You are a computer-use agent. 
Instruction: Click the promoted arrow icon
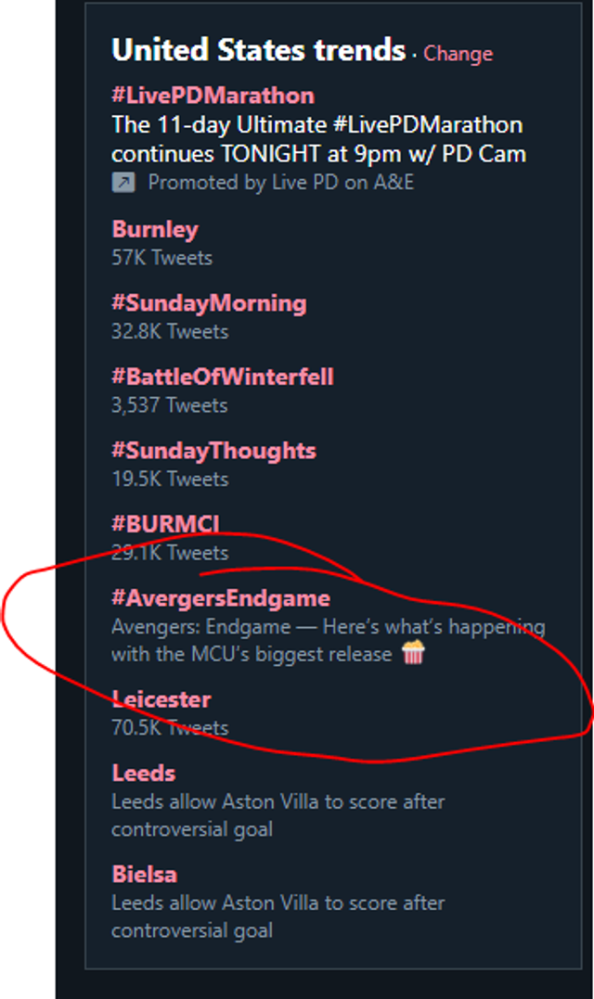point(123,183)
